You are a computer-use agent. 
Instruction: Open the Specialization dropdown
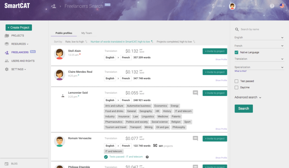point(259,66)
